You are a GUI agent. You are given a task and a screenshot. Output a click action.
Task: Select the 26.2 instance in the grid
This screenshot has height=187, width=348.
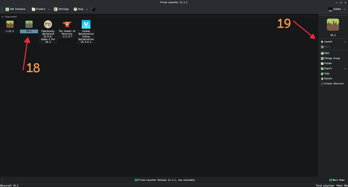(29, 27)
